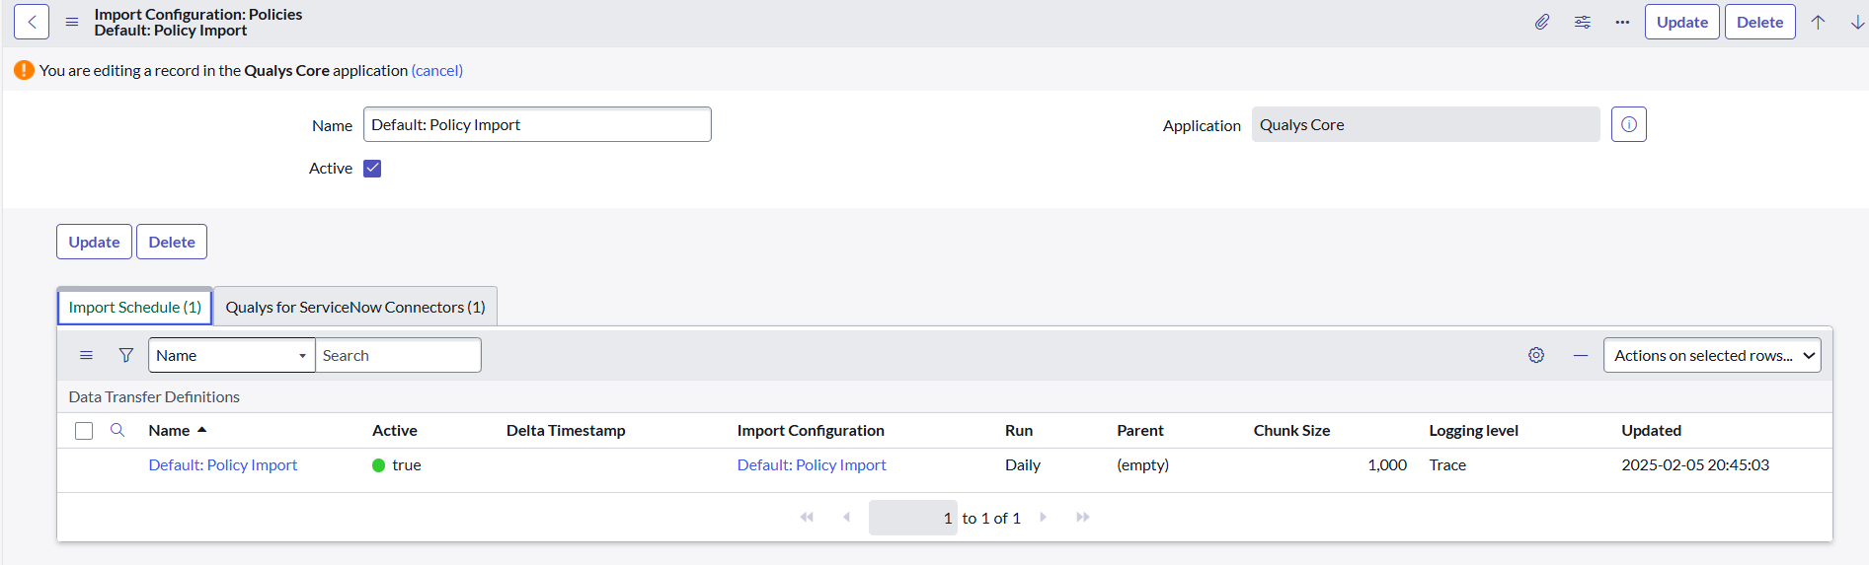Screen dimensions: 1869x565
Task: Switch to Import Schedule (1) tab
Action: [135, 308]
